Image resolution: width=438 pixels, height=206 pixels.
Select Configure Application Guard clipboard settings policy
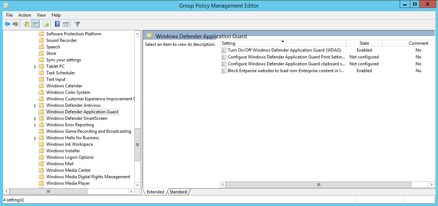click(286, 64)
